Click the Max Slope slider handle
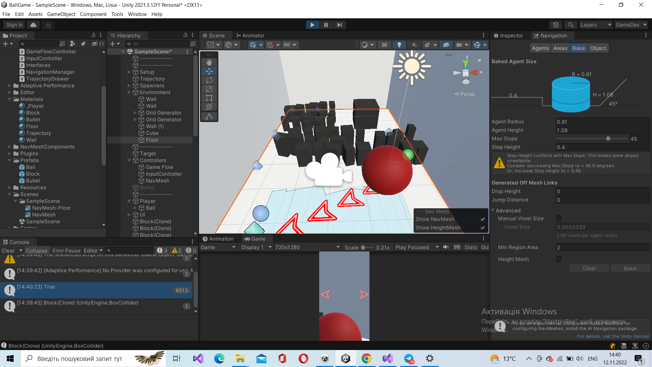The image size is (652, 367). [608, 139]
